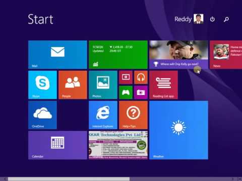Open the People tile
The image size is (242, 181).
coord(73,85)
